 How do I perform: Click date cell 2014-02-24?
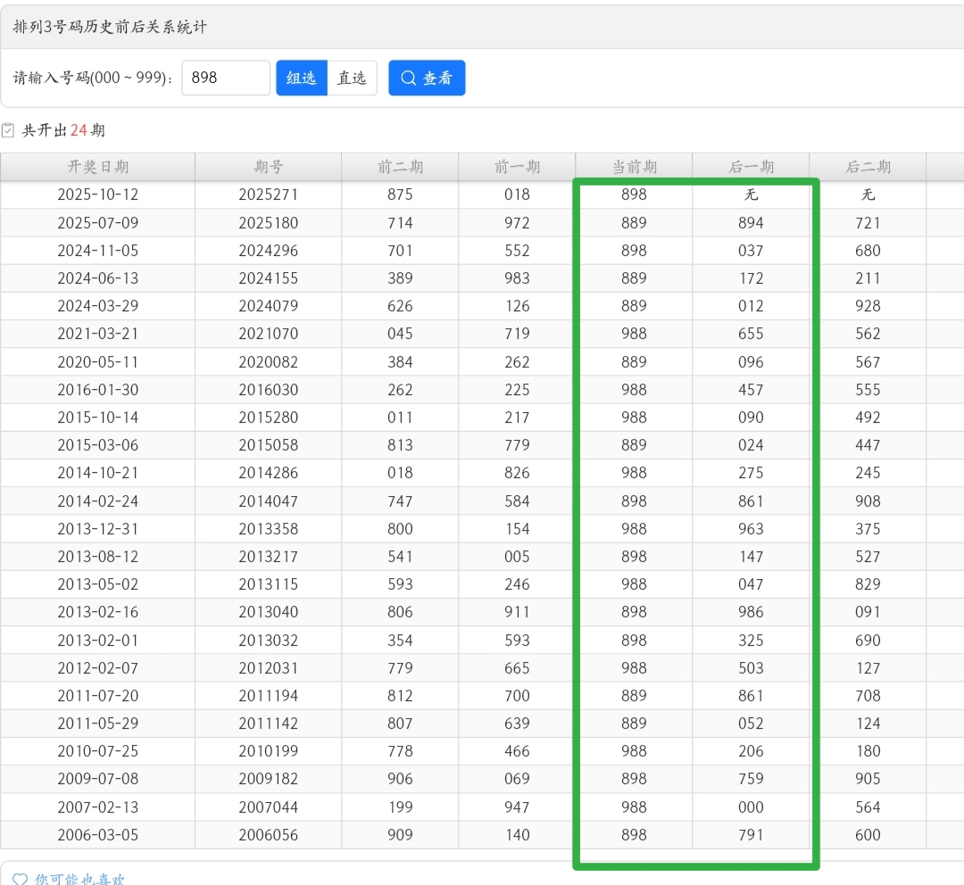(98, 500)
